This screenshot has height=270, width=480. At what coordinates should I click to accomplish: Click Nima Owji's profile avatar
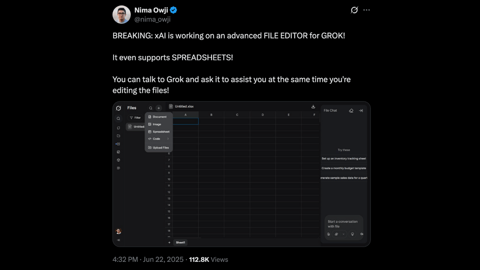pyautogui.click(x=121, y=15)
